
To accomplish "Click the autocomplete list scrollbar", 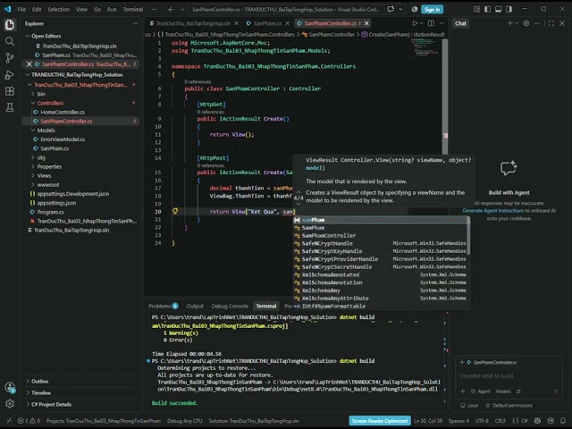I will point(468,236).
